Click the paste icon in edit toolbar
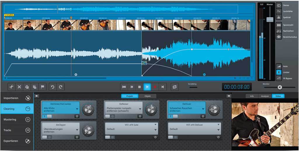This screenshot has height=151, width=299. pos(35,87)
